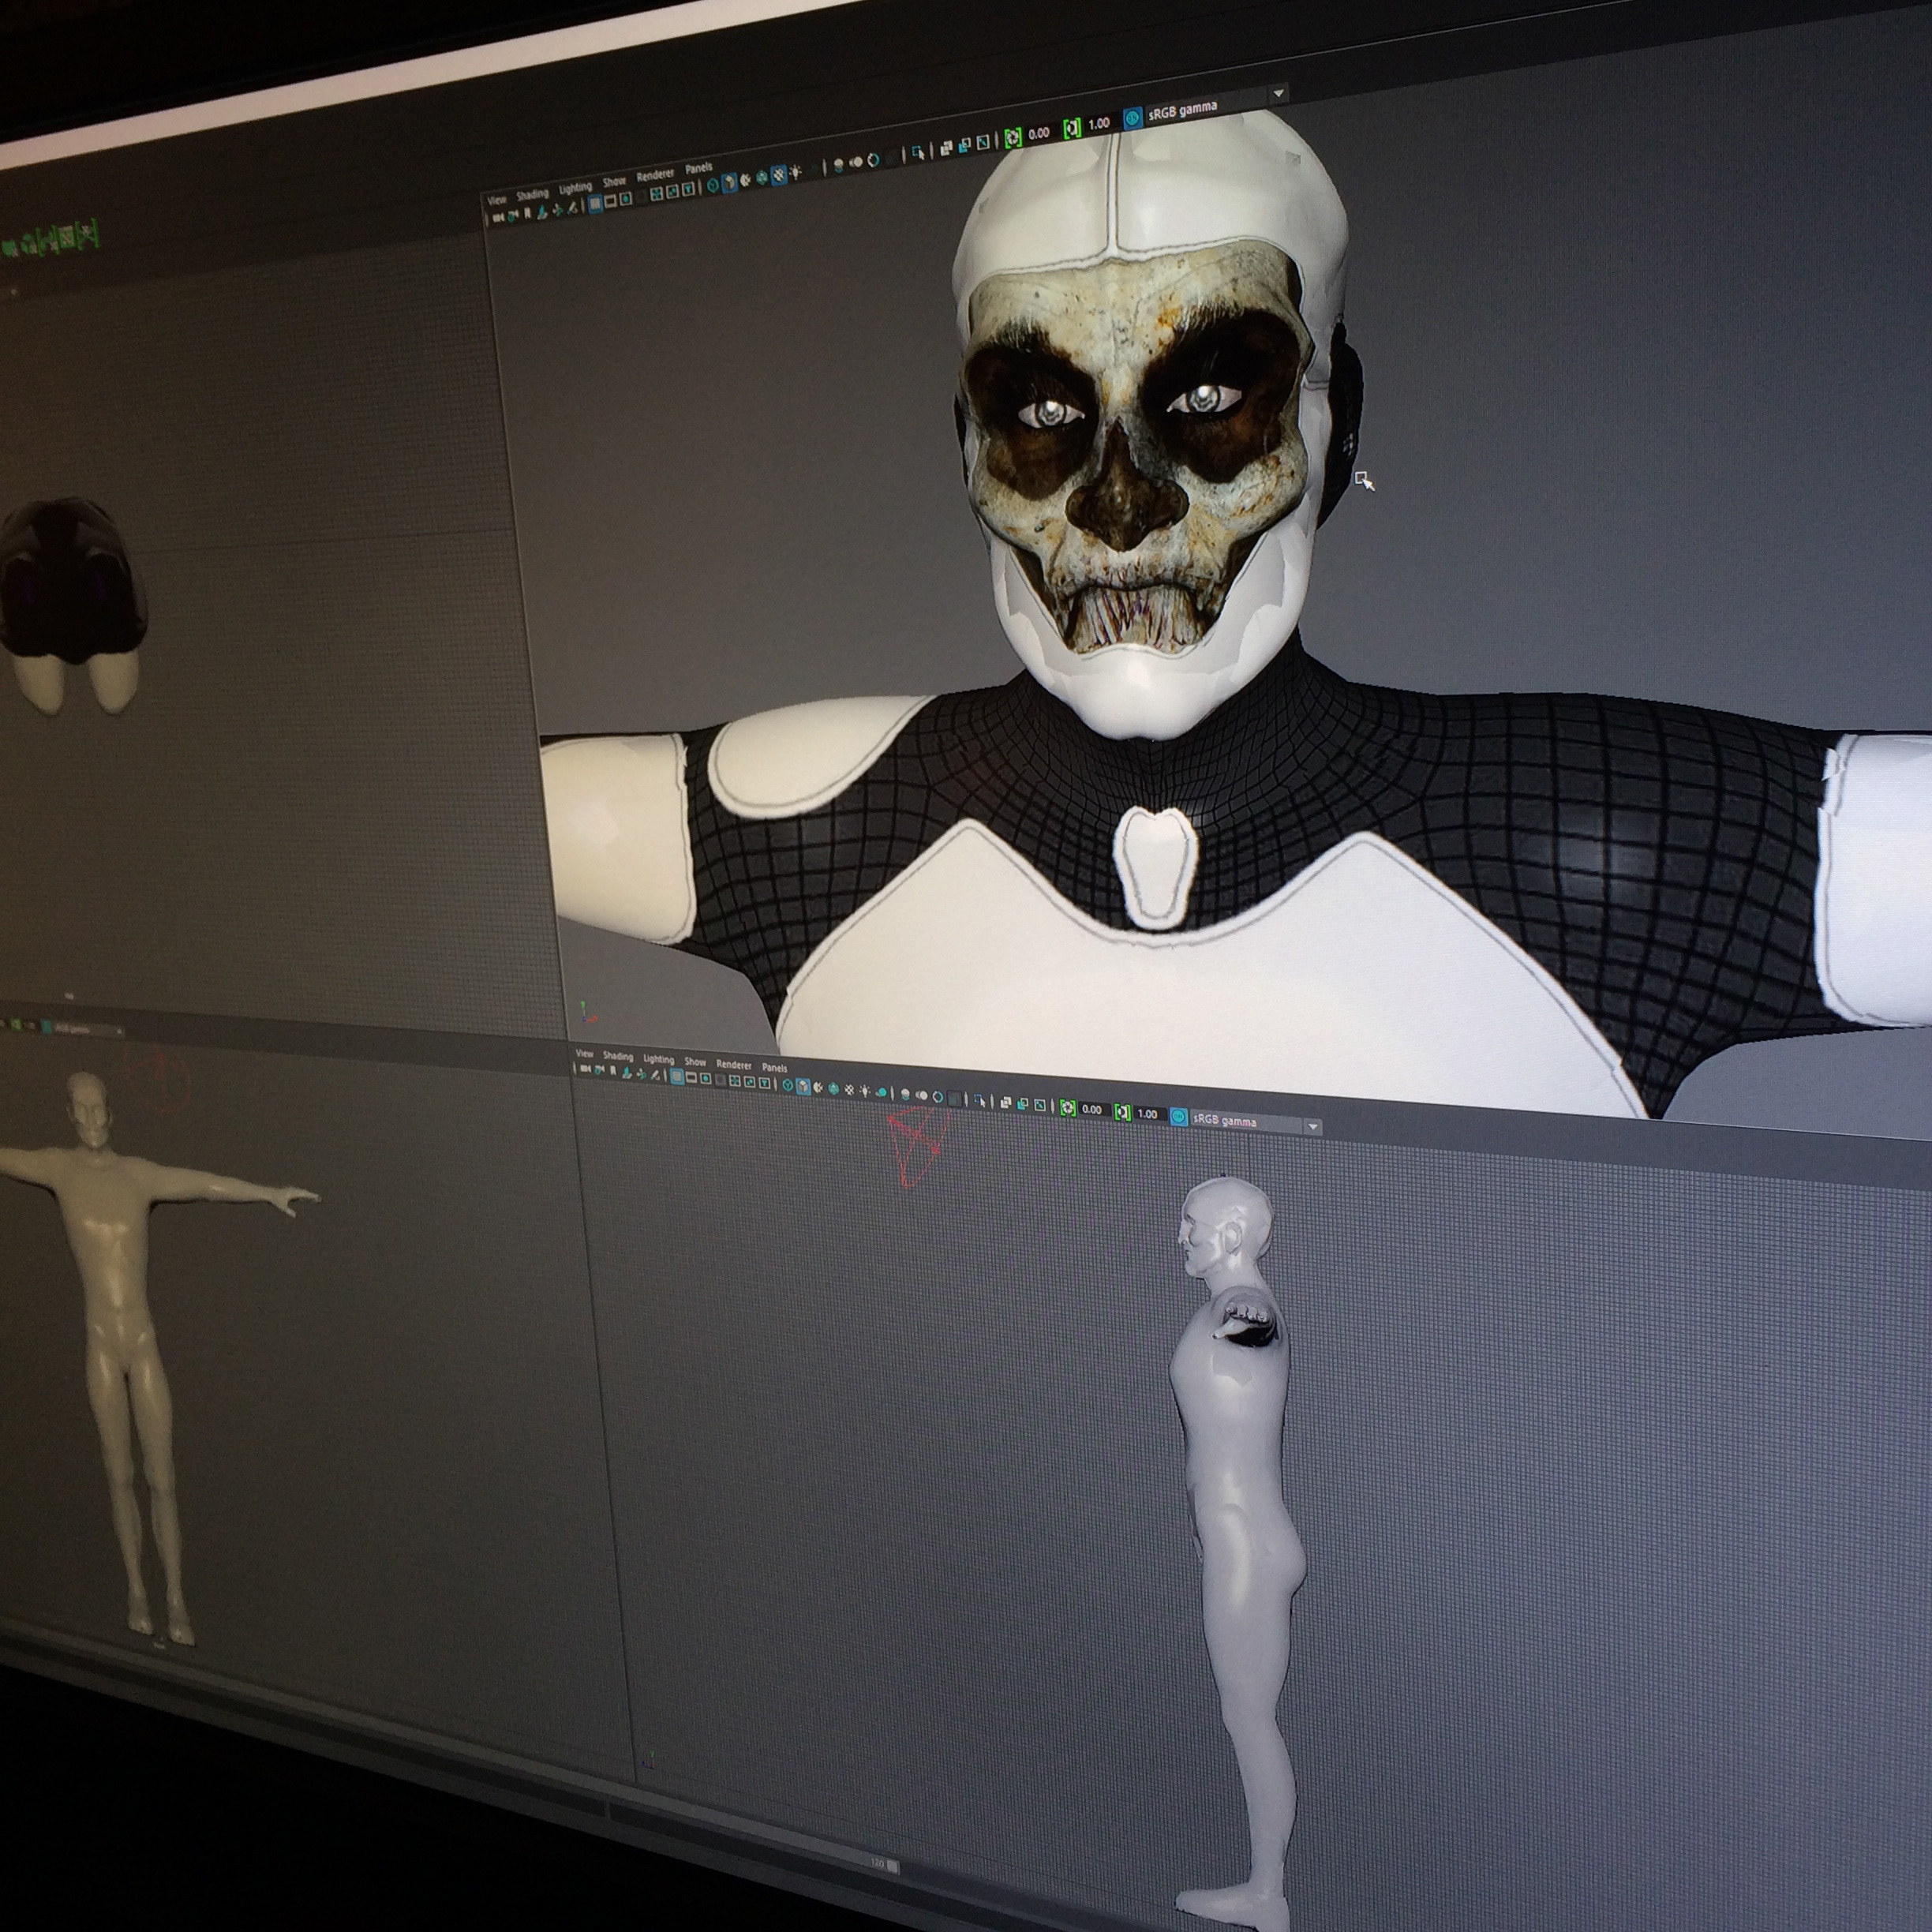Open Renderer menu in skull model viewport

click(655, 175)
